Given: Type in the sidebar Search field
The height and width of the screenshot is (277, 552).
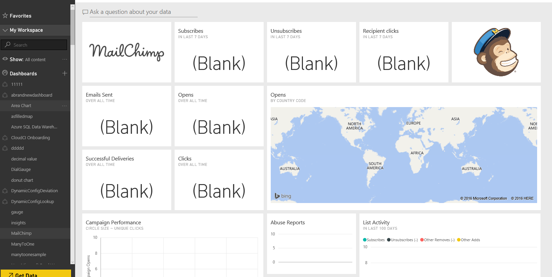Looking at the screenshot, I should coord(34,45).
